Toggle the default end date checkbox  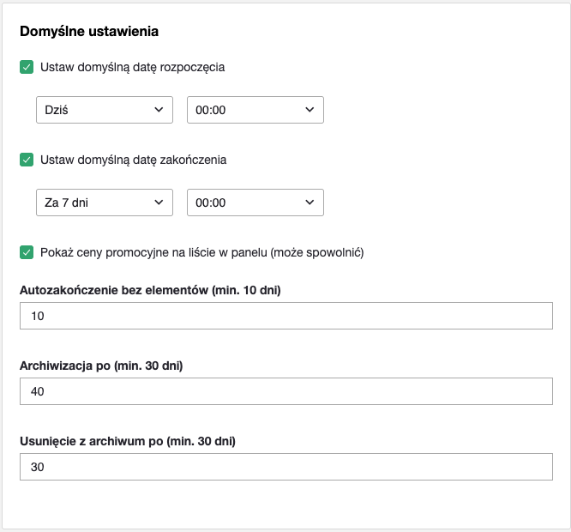[x=27, y=160]
